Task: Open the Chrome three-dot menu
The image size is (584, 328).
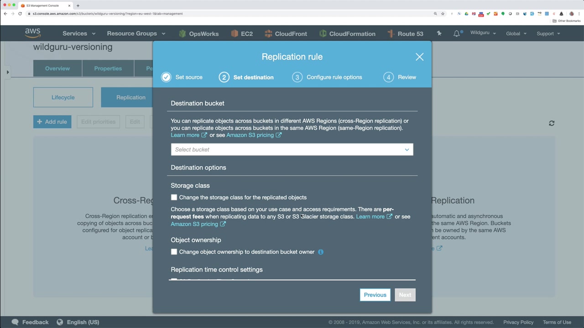Action: click(x=579, y=14)
